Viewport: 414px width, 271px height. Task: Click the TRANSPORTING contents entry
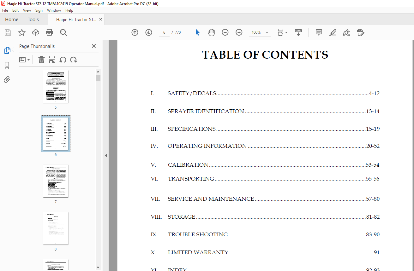tap(265, 179)
